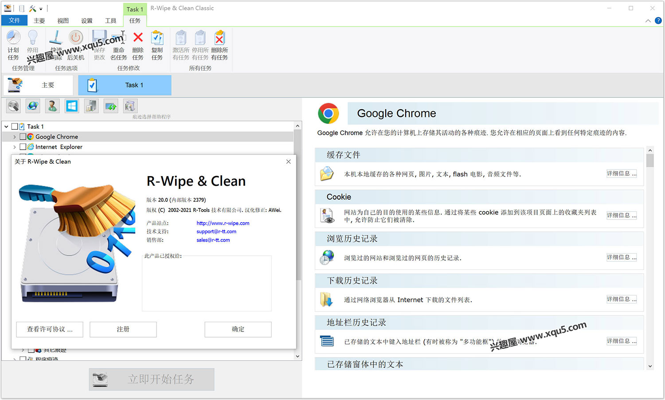The height and width of the screenshot is (400, 665).
Task: Open the 设置 menu
Action: 87,21
